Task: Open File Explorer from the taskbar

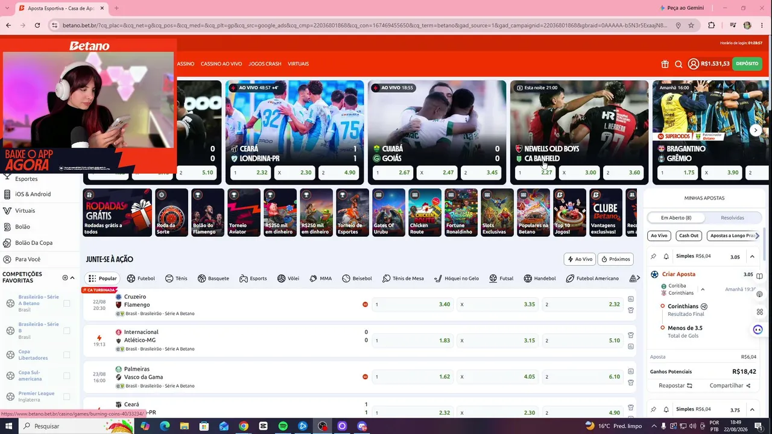Action: pos(185,426)
